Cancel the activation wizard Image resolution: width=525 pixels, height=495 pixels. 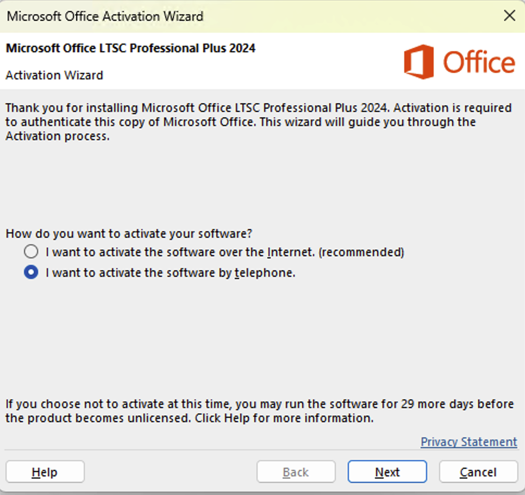(478, 472)
